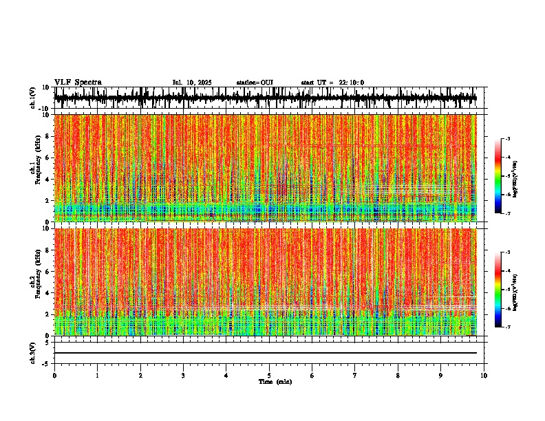The height and width of the screenshot is (421, 545).
Task: Click the ch.2 frequency axis "4" kHz tick
Action: [x=48, y=293]
